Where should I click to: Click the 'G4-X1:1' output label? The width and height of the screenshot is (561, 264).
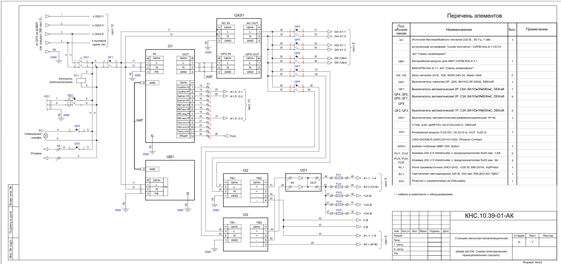pyautogui.click(x=340, y=32)
